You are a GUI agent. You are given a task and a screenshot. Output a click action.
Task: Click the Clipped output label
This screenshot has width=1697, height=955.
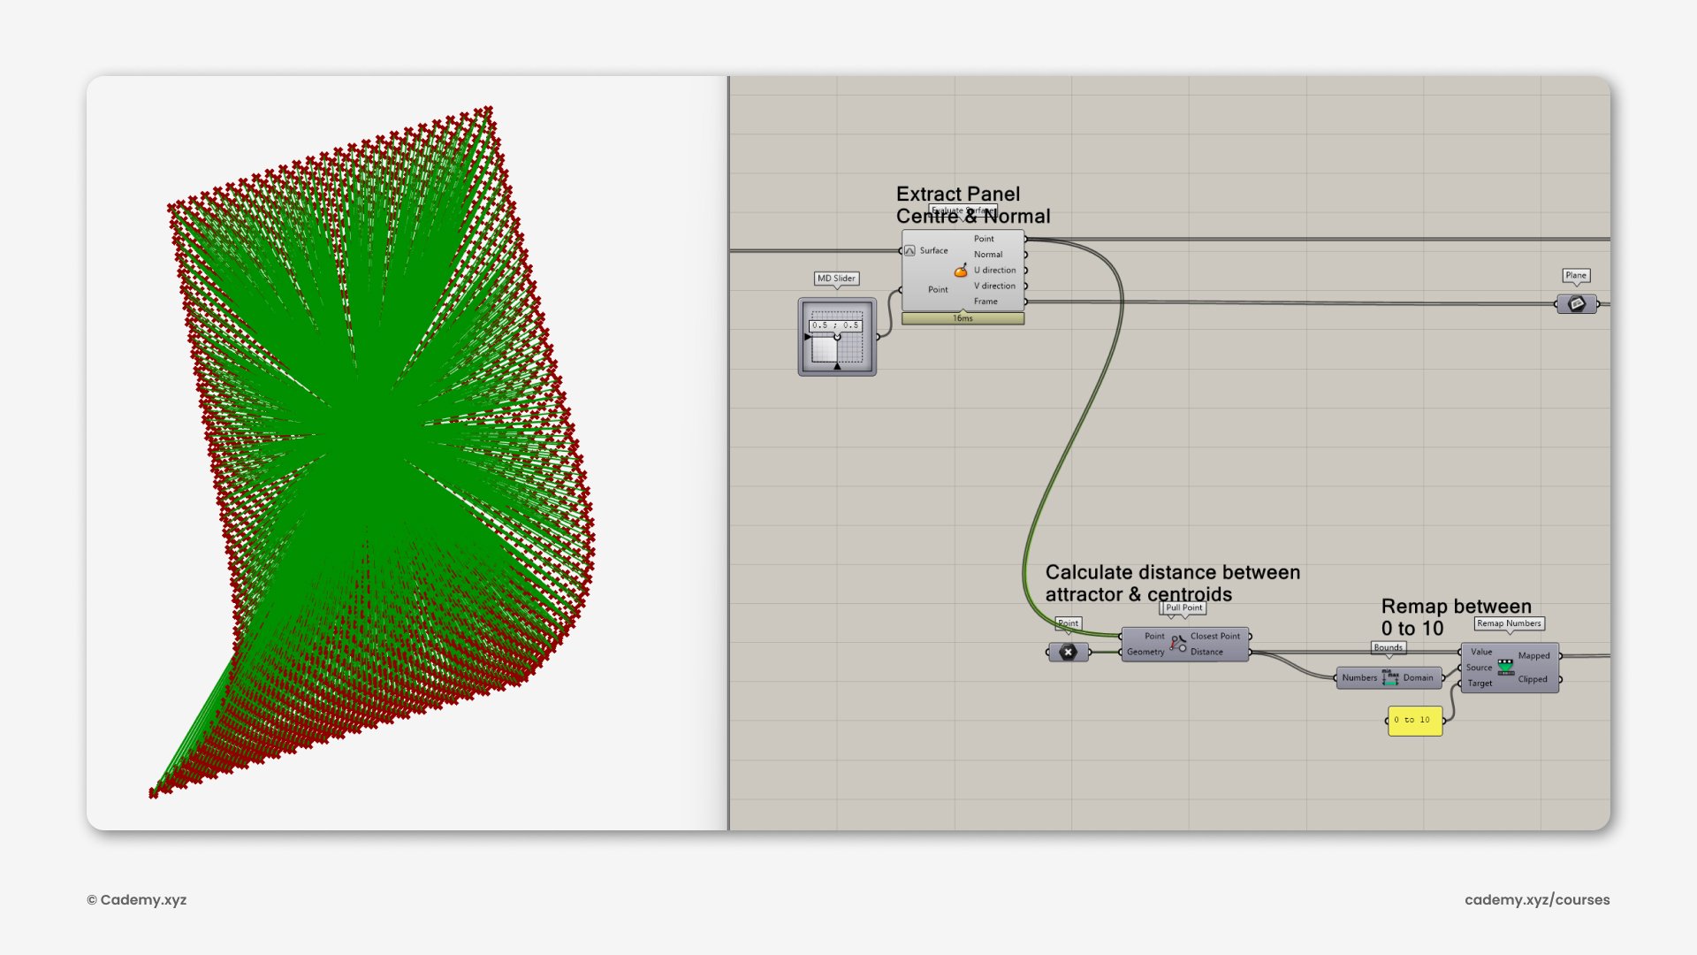tap(1533, 680)
